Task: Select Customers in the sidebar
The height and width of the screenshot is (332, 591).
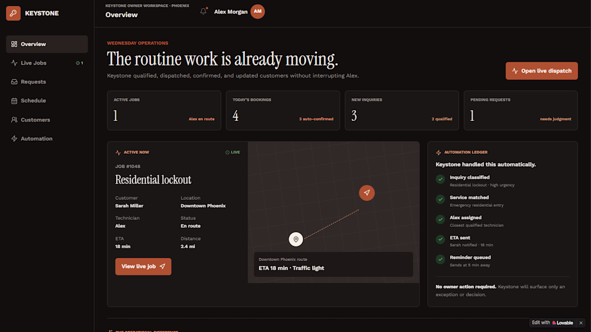Action: click(x=47, y=120)
